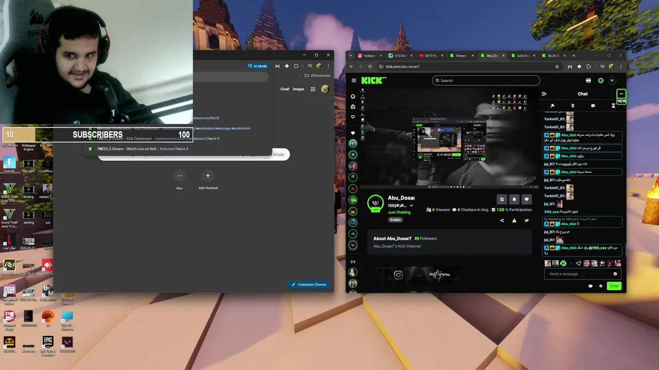
Task: Click AI Mode in the left Chrome window
Action: point(257,66)
